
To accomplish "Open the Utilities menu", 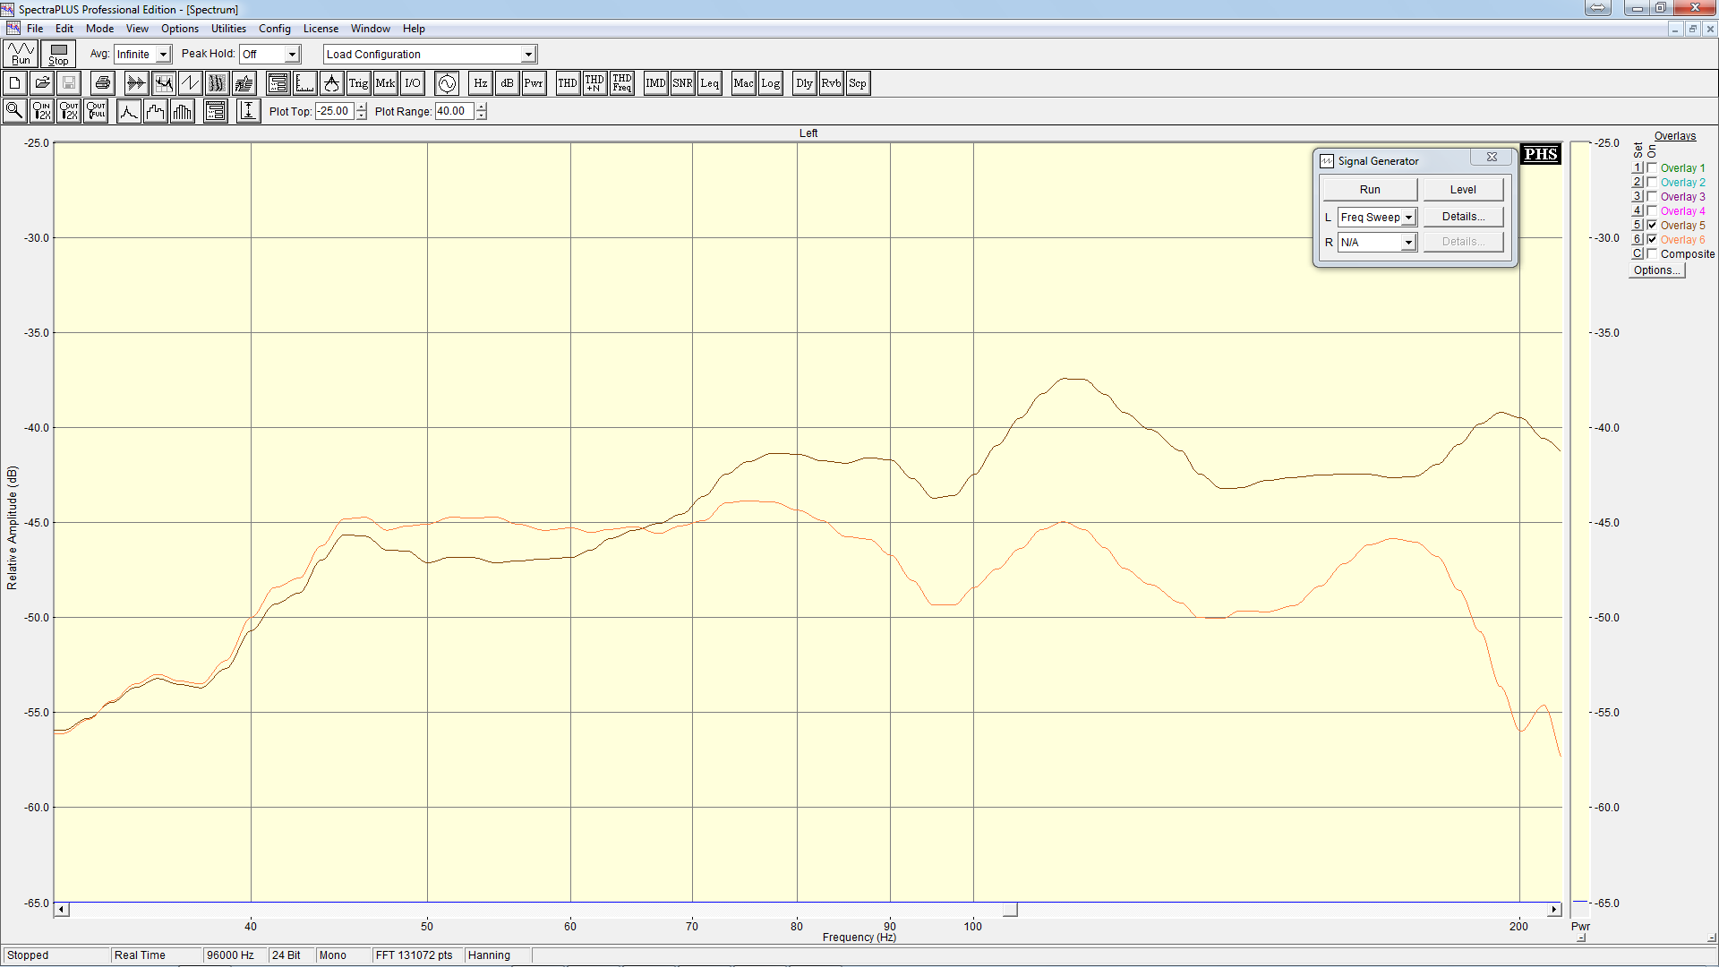I will (x=228, y=29).
